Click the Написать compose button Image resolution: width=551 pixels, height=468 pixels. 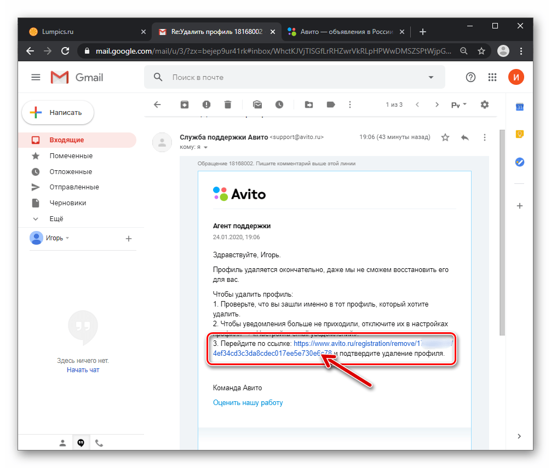pos(58,112)
